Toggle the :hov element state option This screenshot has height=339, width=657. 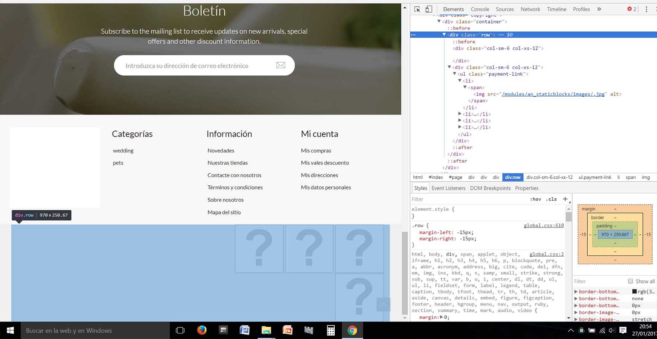[x=535, y=199]
